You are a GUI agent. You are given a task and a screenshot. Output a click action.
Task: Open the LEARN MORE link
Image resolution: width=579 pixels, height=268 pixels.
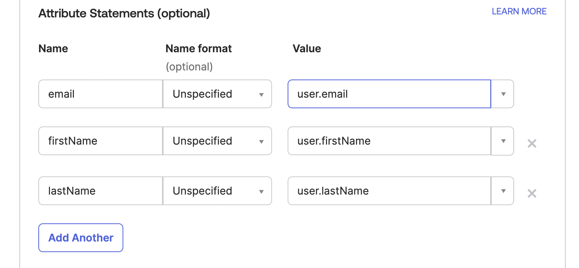(x=519, y=11)
